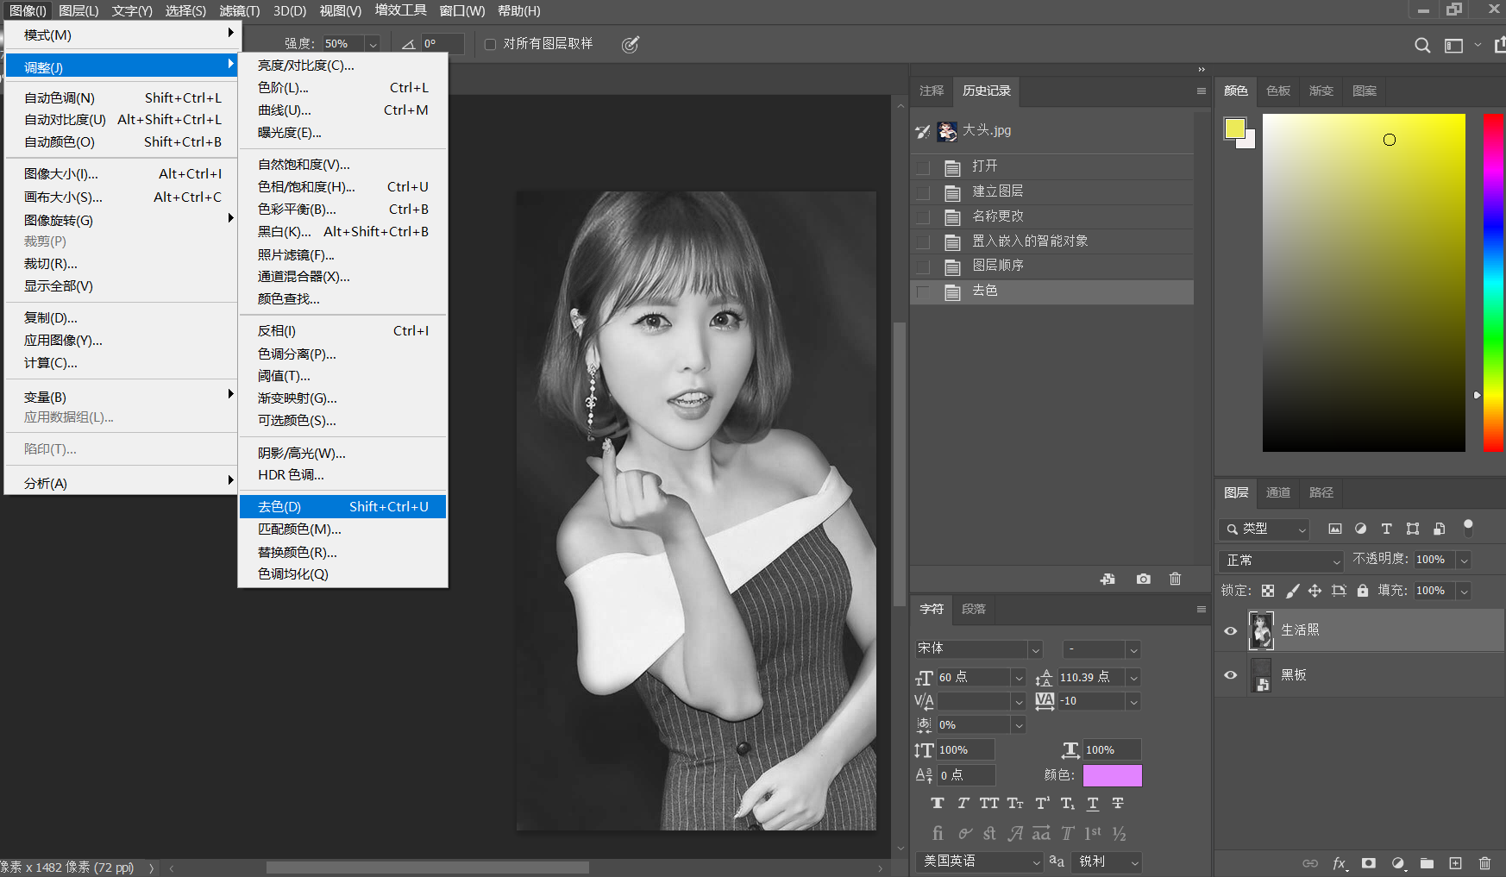Click the search magnifier icon top right
This screenshot has height=877, width=1506.
(x=1422, y=46)
